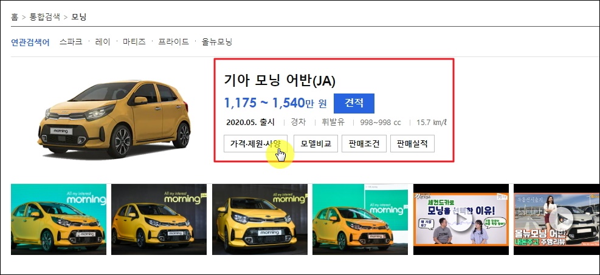
Task: Click 모닝 in the breadcrumb path
Action: [x=79, y=17]
